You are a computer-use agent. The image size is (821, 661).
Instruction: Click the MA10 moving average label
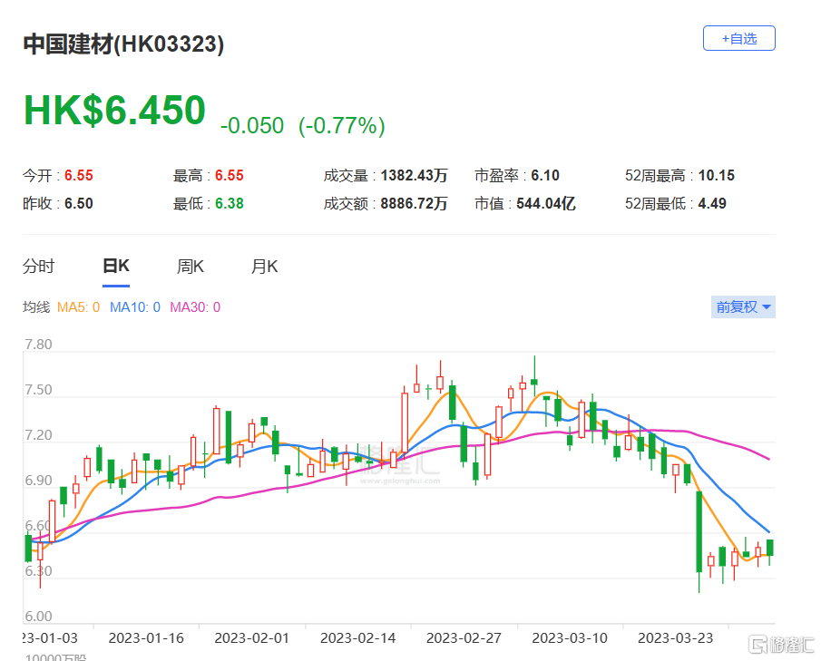[x=135, y=307]
